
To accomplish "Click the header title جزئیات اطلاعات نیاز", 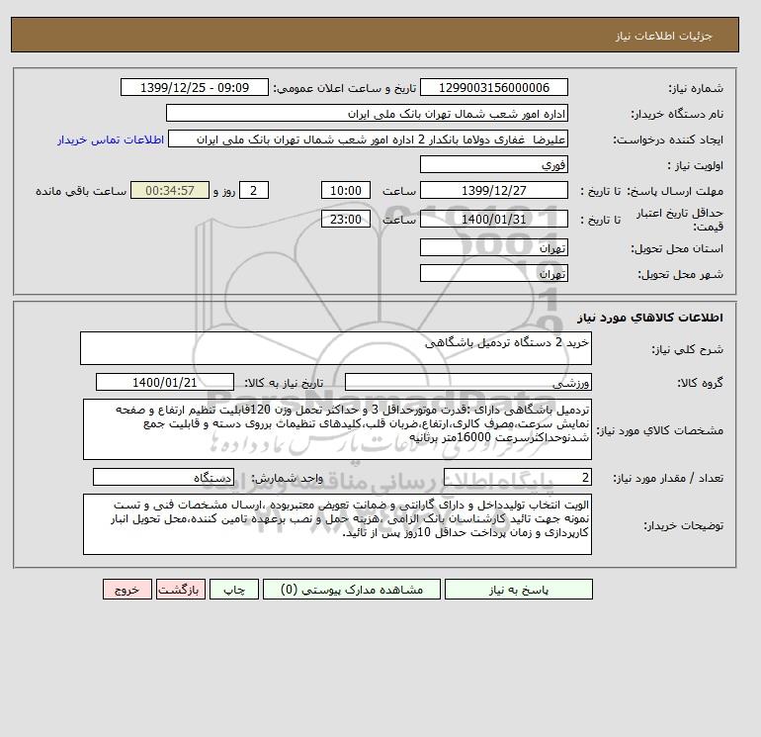I will click(x=663, y=36).
